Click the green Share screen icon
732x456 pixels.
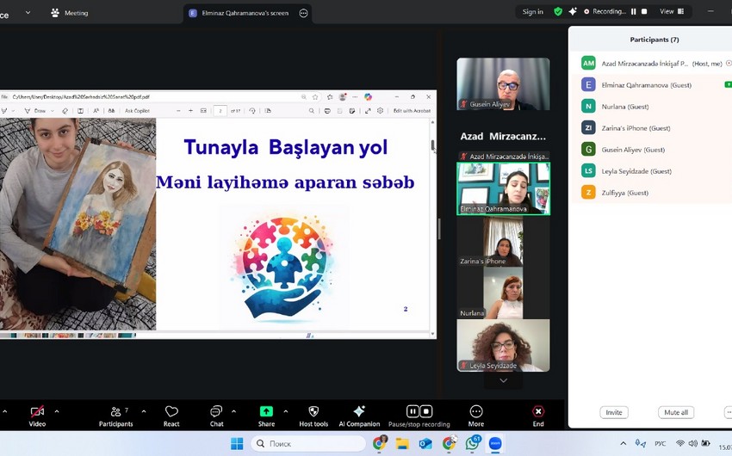click(x=266, y=411)
